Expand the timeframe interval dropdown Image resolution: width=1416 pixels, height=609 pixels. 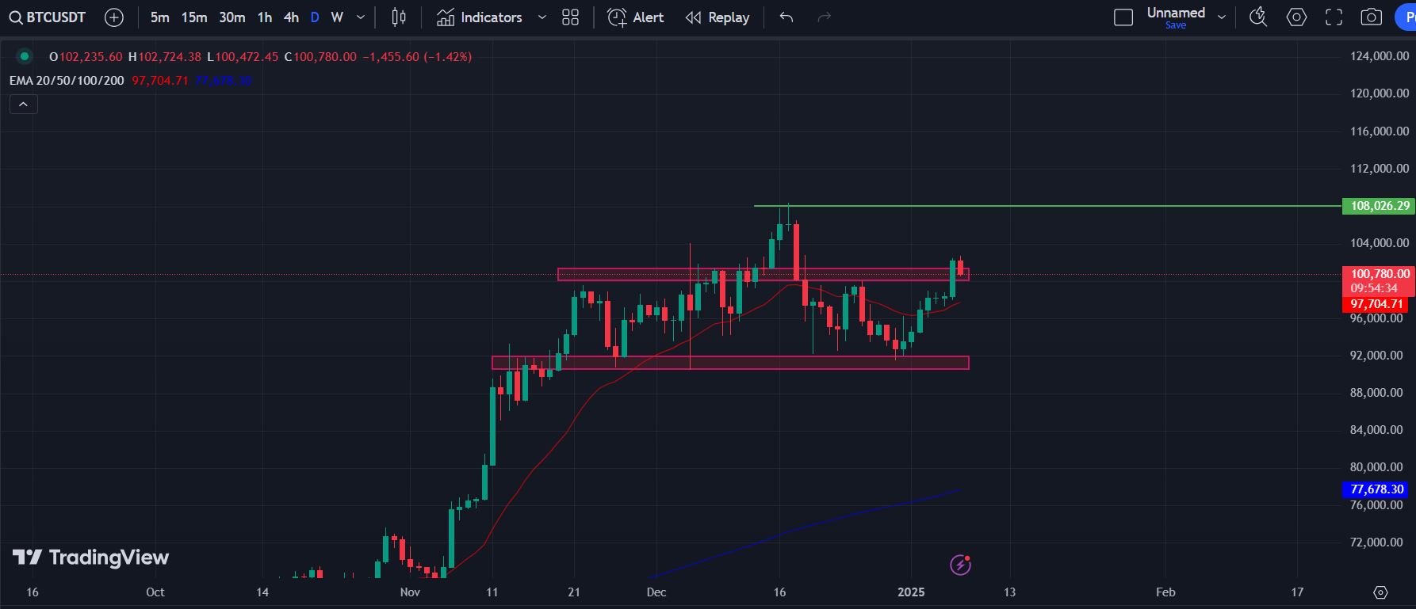pos(361,17)
